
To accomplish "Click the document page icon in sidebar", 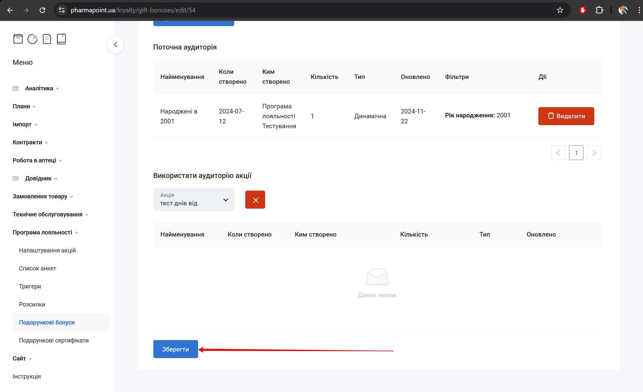I will point(47,39).
